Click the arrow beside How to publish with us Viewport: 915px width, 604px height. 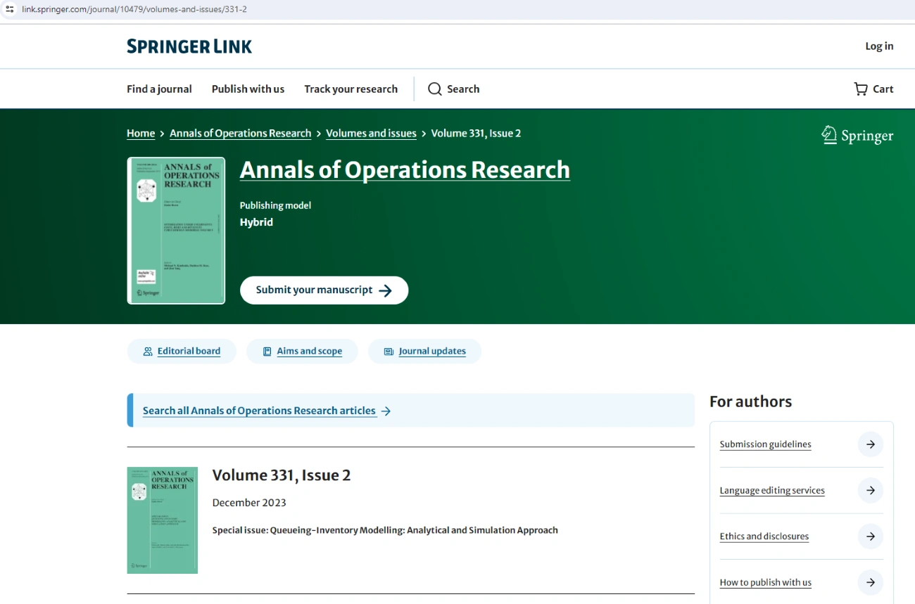(x=871, y=582)
